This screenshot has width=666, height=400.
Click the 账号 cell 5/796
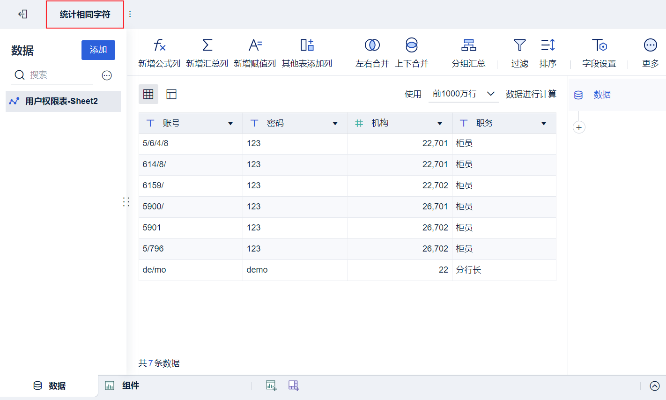(x=191, y=249)
